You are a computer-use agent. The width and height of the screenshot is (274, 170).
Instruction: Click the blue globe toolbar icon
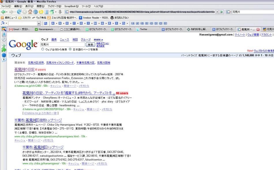35,12
